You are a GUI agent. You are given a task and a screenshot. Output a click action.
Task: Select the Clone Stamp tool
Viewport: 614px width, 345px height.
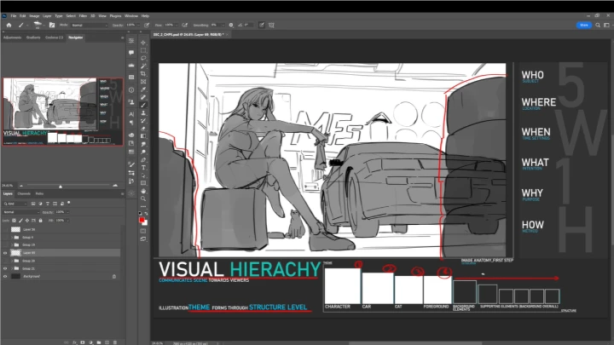point(143,113)
